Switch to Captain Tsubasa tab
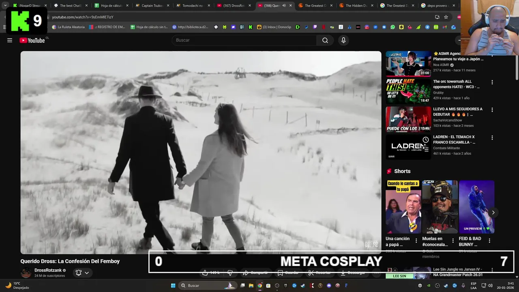519x292 pixels. 152,6
